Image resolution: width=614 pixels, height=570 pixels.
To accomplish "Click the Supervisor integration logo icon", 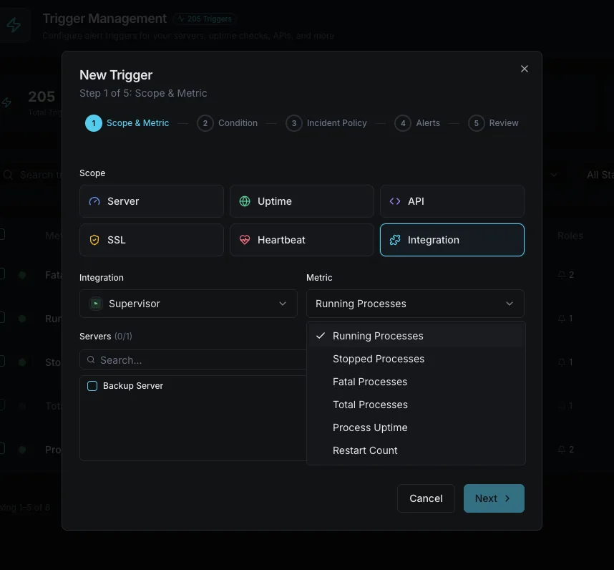I will [x=96, y=304].
